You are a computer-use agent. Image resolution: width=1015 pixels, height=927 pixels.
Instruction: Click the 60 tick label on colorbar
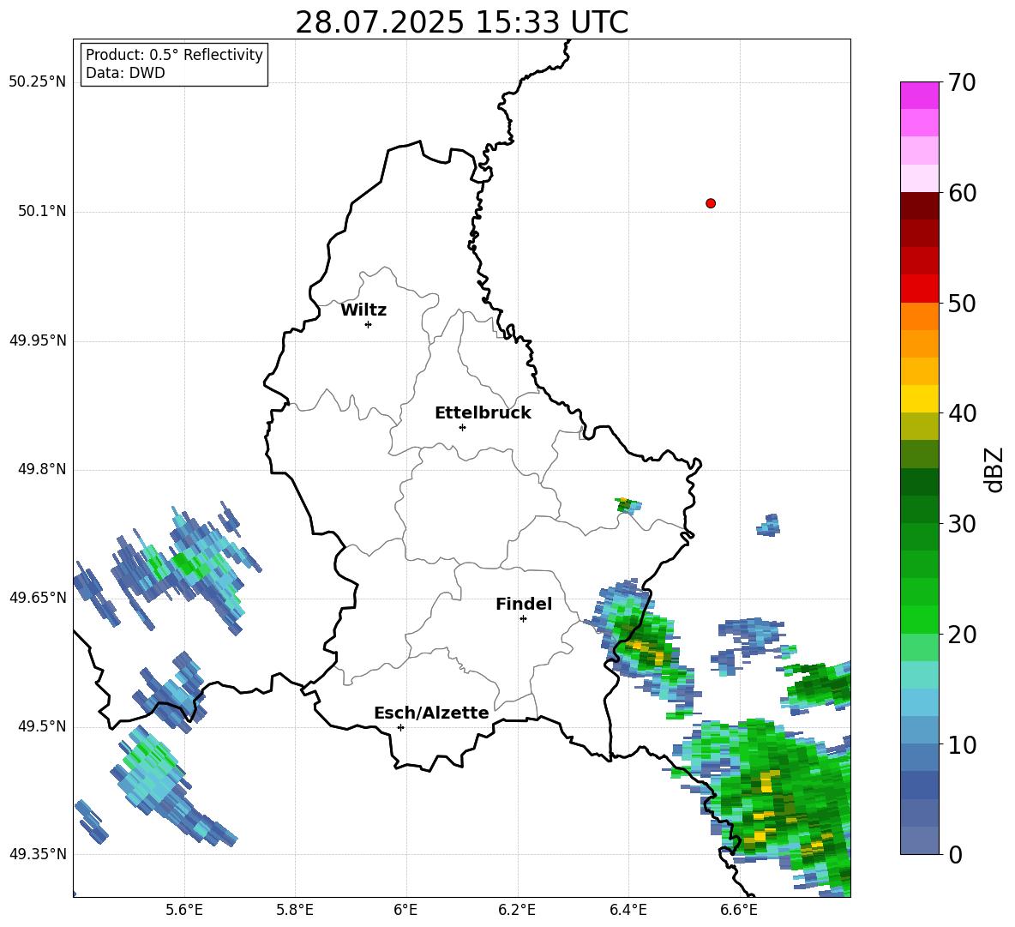[962, 193]
